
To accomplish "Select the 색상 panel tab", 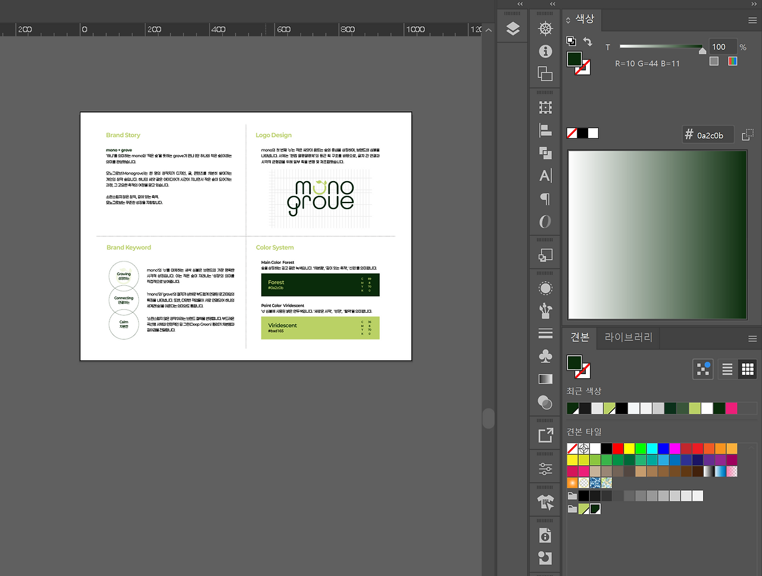I will click(x=585, y=19).
